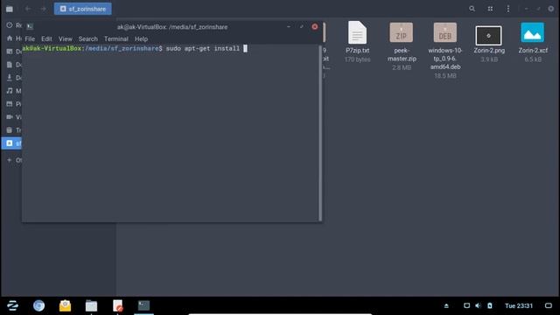Go back in file manager
The height and width of the screenshot is (315, 560).
tap(28, 9)
